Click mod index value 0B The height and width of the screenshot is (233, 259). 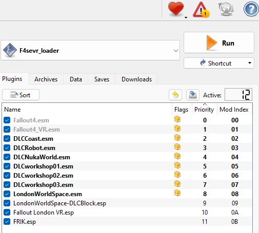[234, 222]
